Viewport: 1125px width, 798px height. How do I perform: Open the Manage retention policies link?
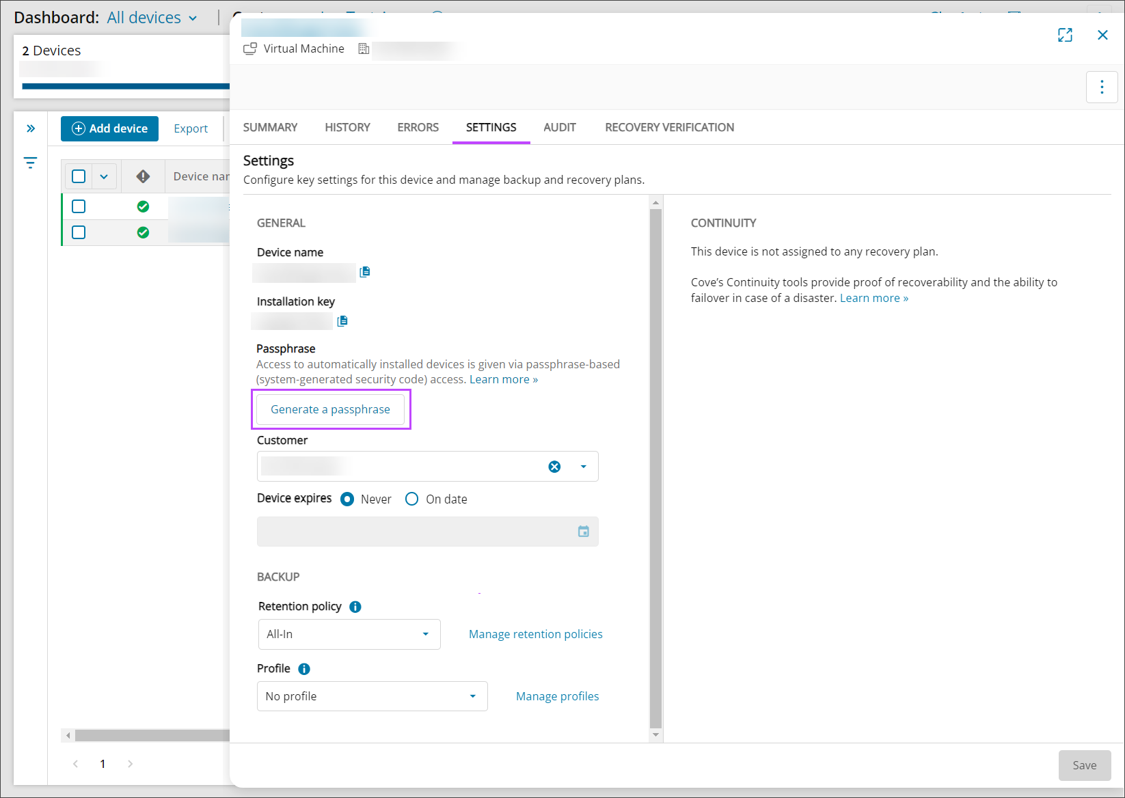pos(535,635)
